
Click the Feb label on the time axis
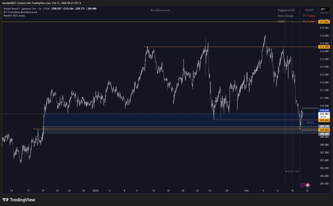[247, 191]
